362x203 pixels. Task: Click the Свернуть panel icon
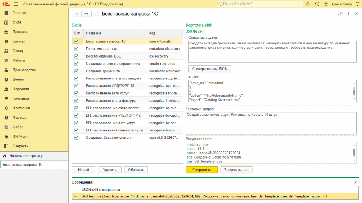click(6, 146)
